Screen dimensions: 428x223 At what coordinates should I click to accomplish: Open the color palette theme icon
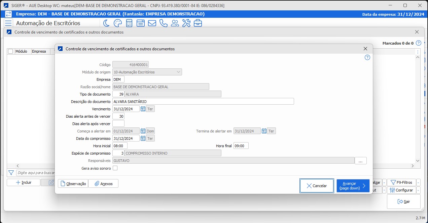pos(117,23)
